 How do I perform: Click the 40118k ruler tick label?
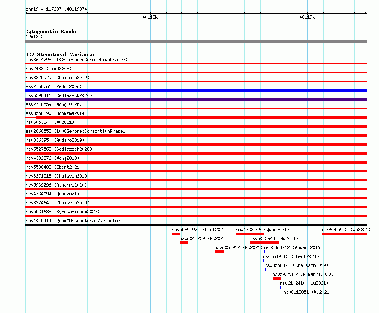[x=150, y=17]
